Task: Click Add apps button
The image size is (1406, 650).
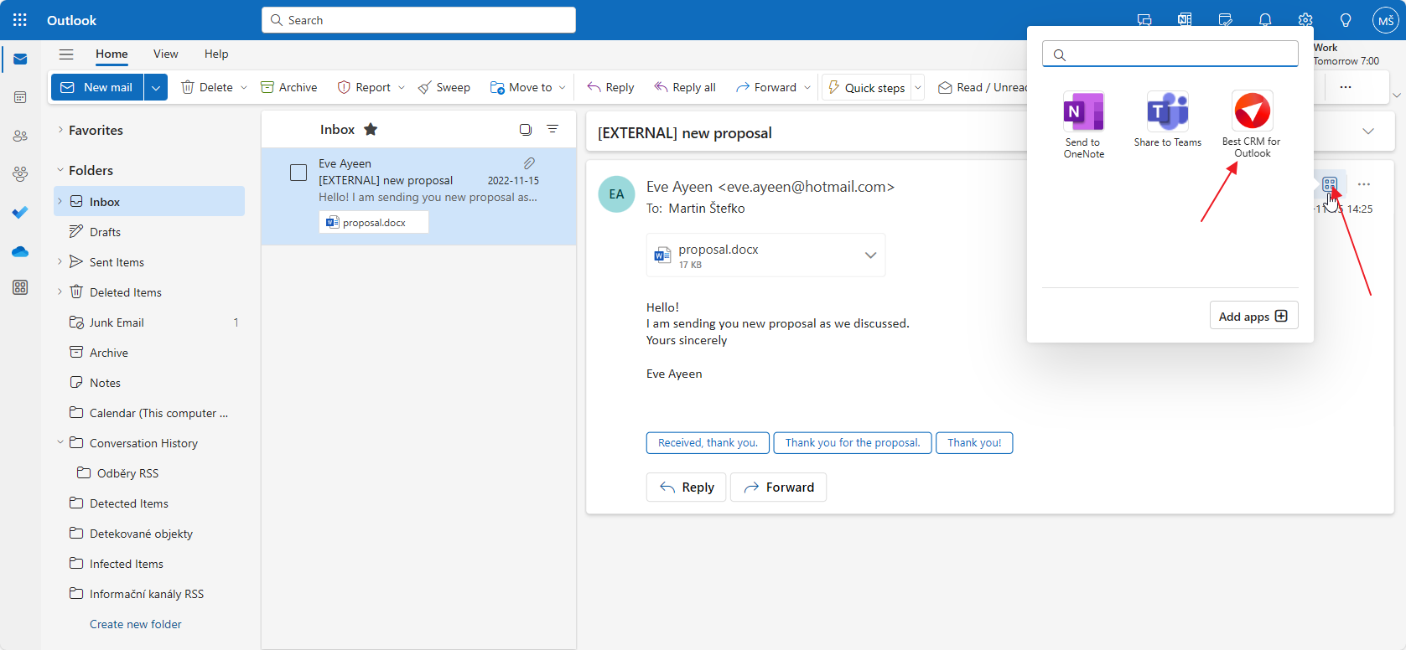Action: 1253,316
